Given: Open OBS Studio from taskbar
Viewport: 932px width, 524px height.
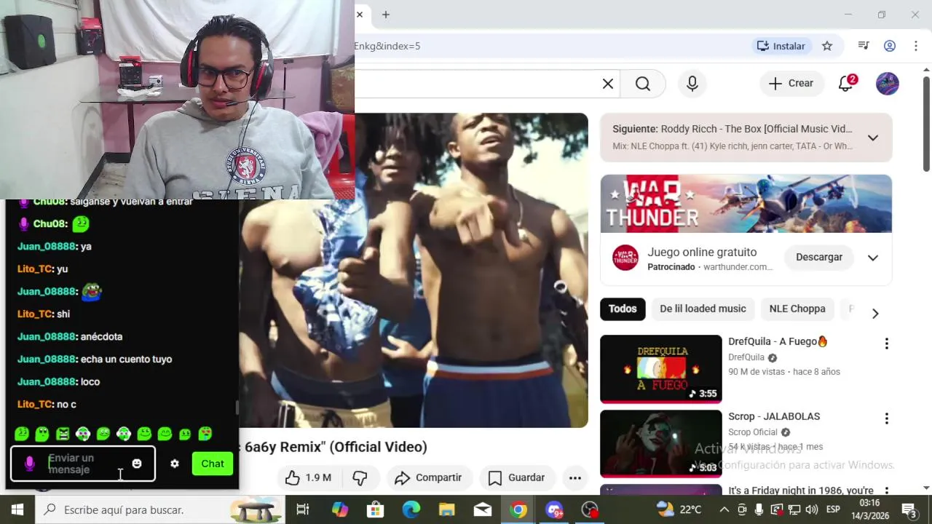Looking at the screenshot, I should [x=590, y=509].
